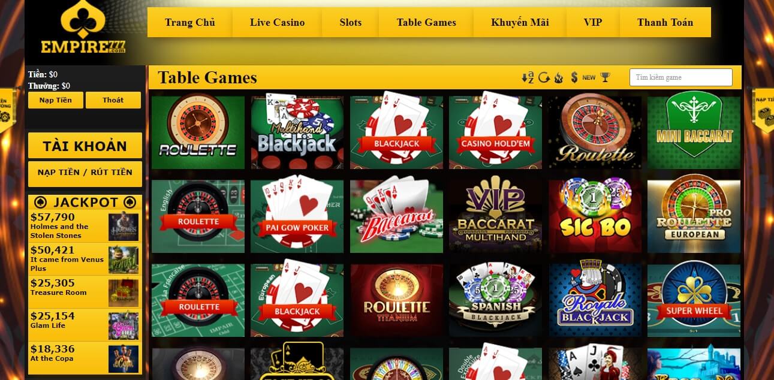
Task: Select the Treasure Room jackpot entry
Action: (x=85, y=292)
